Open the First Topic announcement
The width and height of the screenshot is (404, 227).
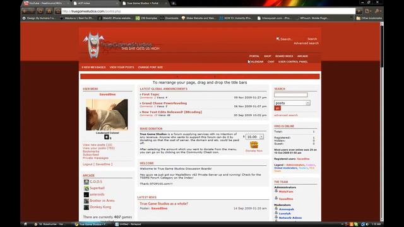(151, 95)
